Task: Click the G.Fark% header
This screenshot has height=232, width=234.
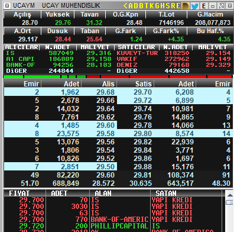Action: click(166, 31)
